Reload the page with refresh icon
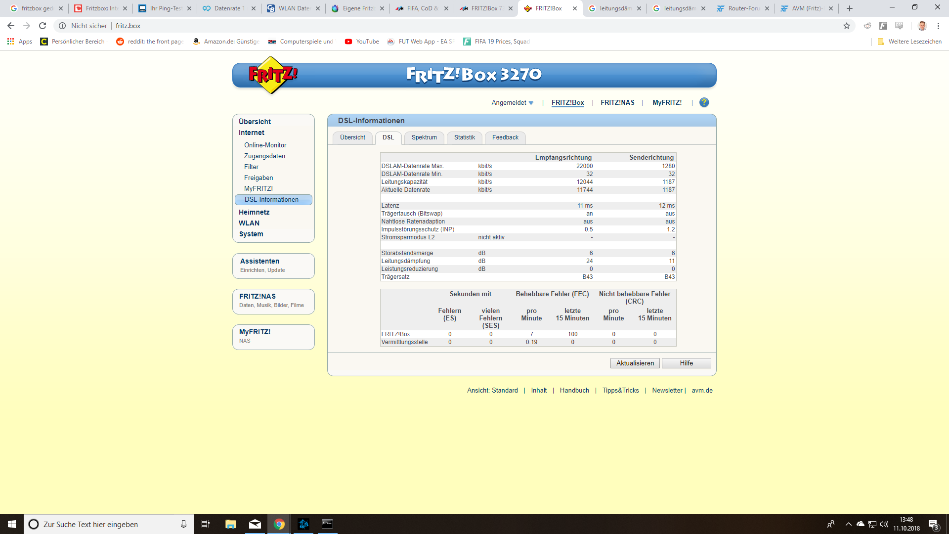Viewport: 949px width, 534px height. pos(43,26)
